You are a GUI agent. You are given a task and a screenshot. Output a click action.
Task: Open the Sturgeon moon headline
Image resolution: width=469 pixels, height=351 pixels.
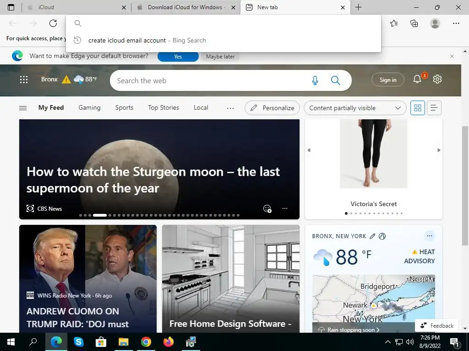point(153,180)
